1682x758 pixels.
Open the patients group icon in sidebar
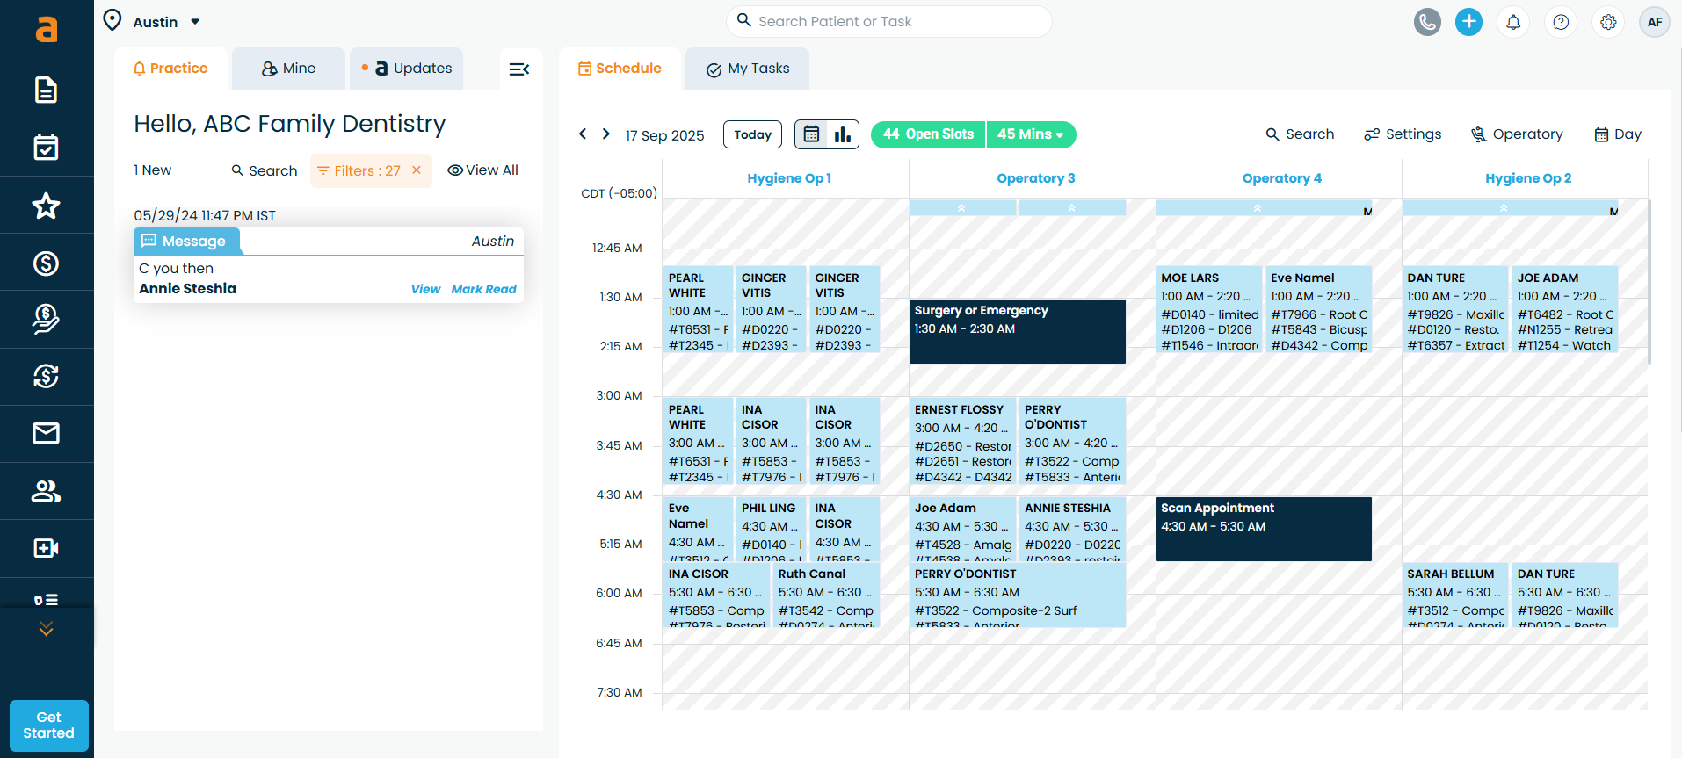[x=46, y=491]
